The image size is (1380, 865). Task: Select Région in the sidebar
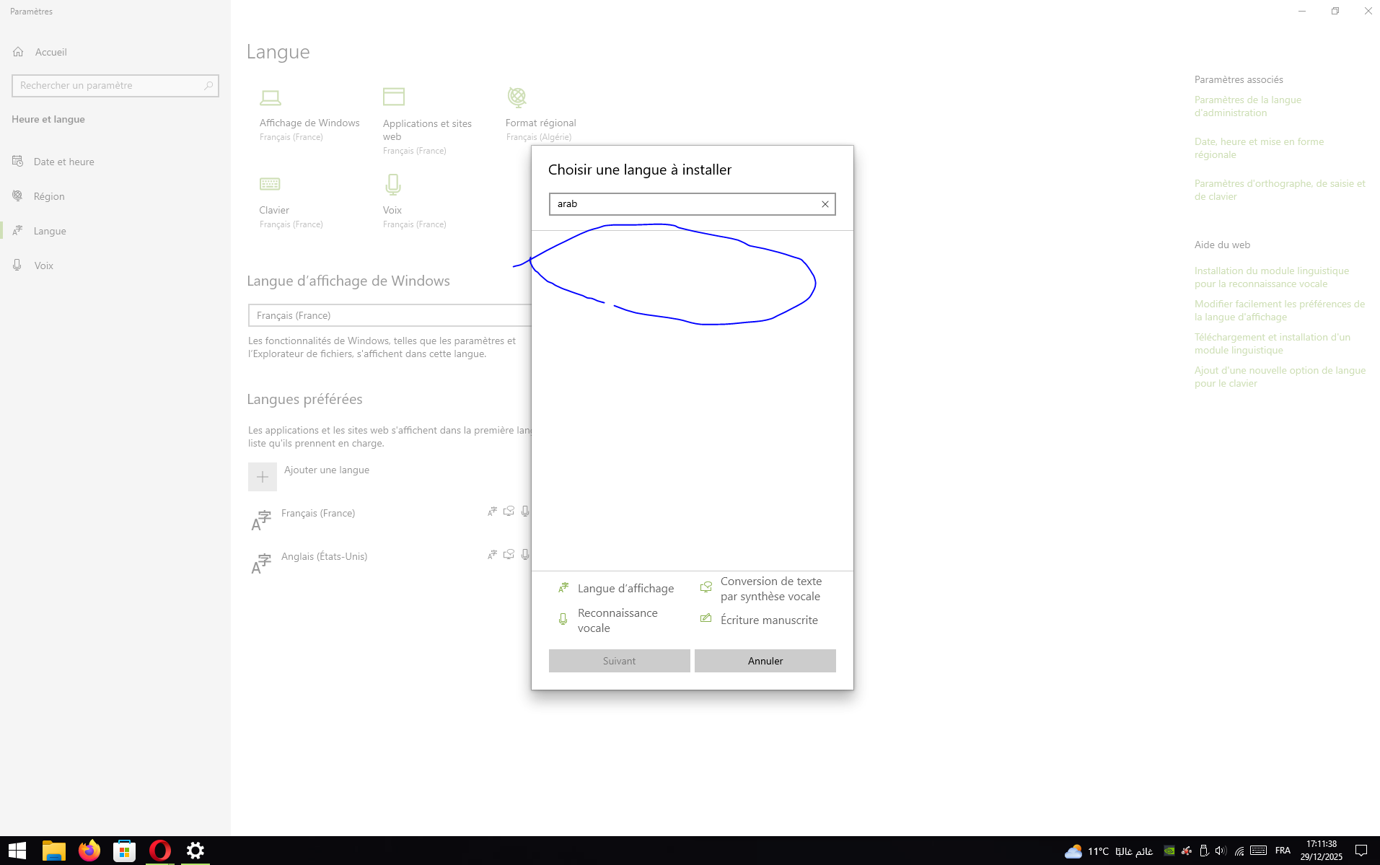(x=49, y=196)
